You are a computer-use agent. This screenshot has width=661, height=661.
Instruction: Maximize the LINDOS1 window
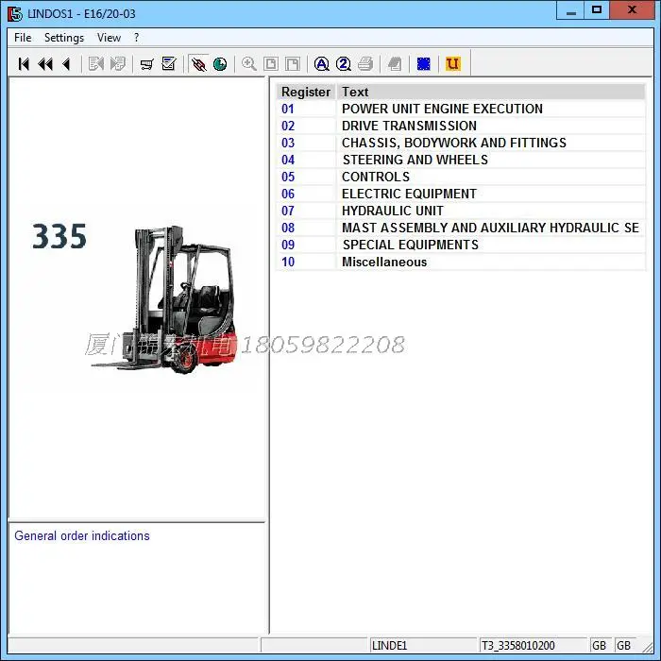(x=597, y=10)
